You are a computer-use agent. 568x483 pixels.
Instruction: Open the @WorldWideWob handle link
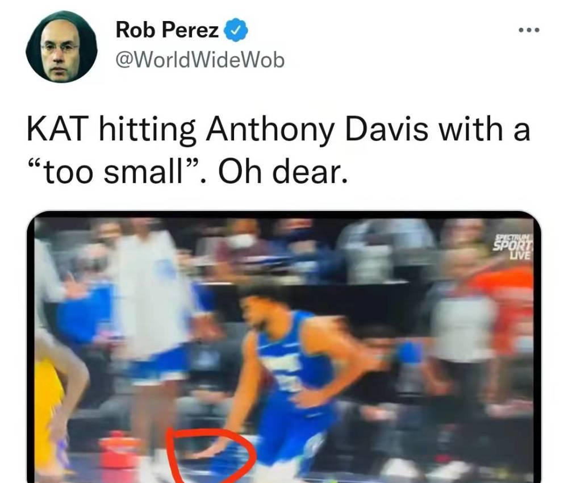point(200,60)
